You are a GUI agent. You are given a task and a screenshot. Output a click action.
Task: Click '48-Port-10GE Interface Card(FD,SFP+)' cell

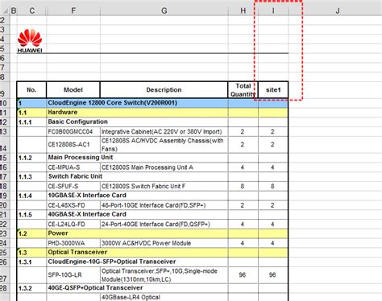pyautogui.click(x=164, y=205)
